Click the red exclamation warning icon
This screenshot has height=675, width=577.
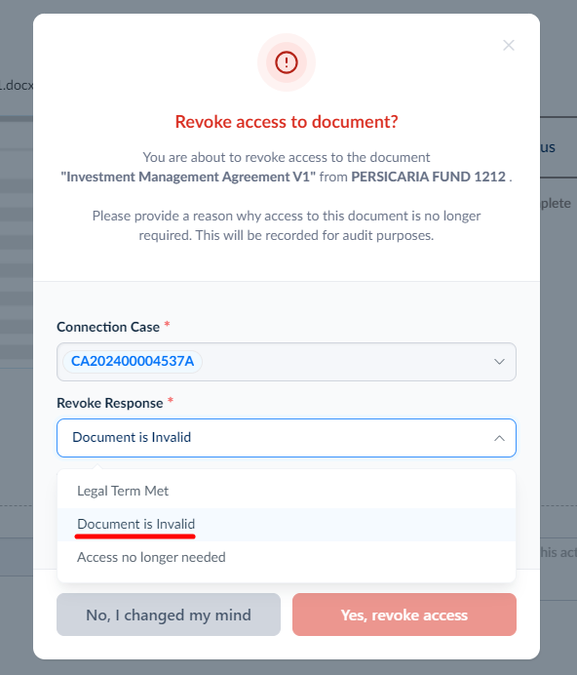(x=287, y=62)
